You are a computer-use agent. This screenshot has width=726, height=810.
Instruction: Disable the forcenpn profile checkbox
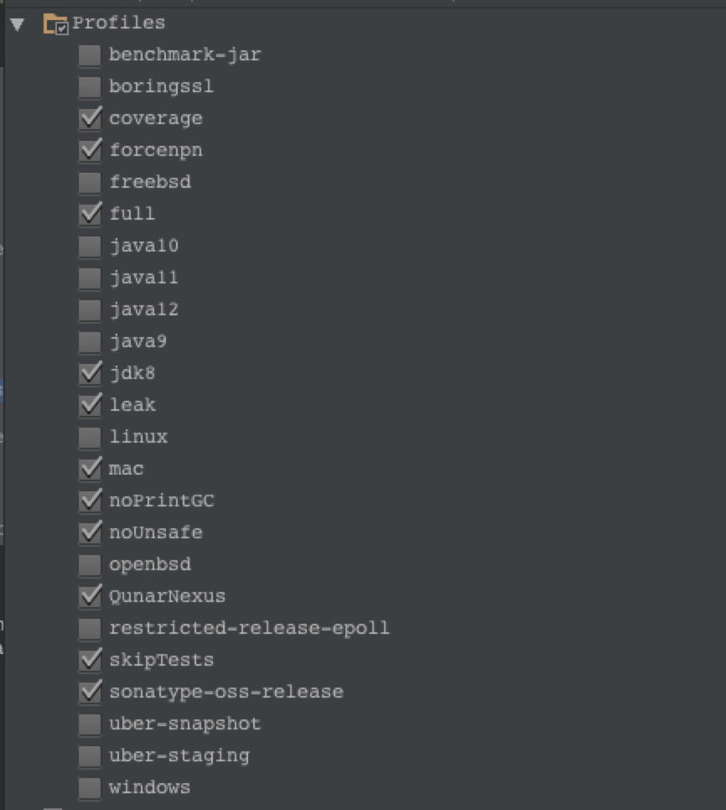(90, 152)
